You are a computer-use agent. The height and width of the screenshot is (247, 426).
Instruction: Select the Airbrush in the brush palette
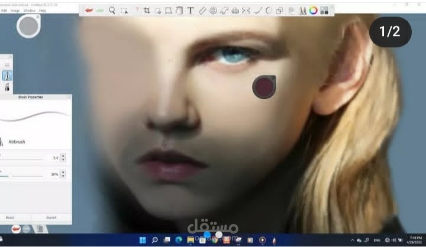coord(7,76)
